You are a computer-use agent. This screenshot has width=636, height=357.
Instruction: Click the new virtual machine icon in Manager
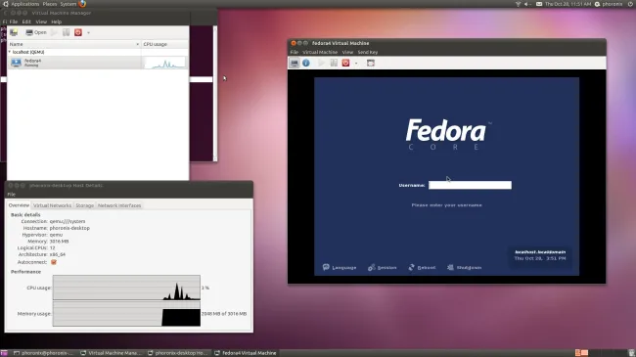point(14,32)
